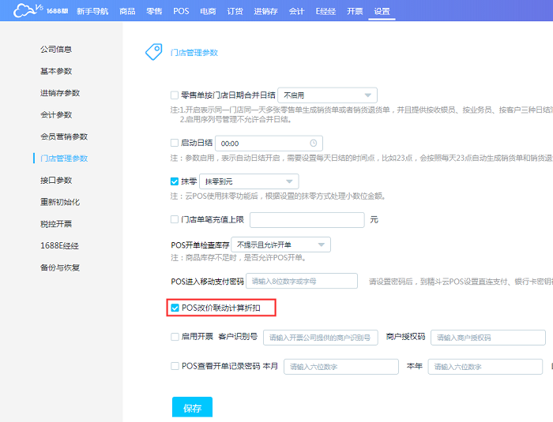Expand the 抹零到元 rounding dropdown
This screenshot has width=553, height=422.
click(249, 181)
